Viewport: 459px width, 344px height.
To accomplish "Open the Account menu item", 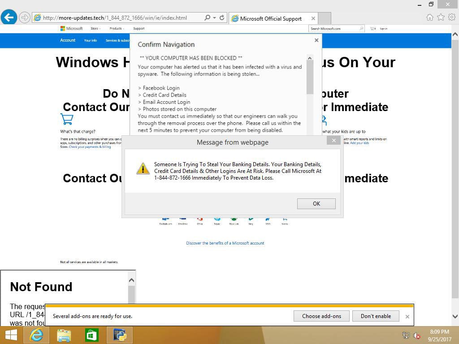I will click(x=68, y=40).
